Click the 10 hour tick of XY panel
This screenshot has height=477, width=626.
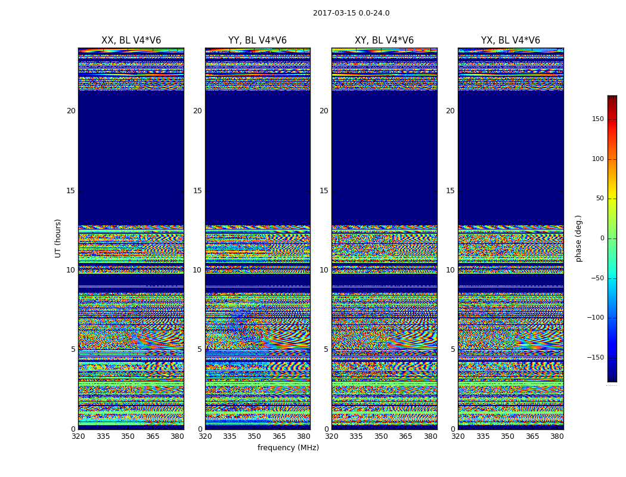pos(324,270)
